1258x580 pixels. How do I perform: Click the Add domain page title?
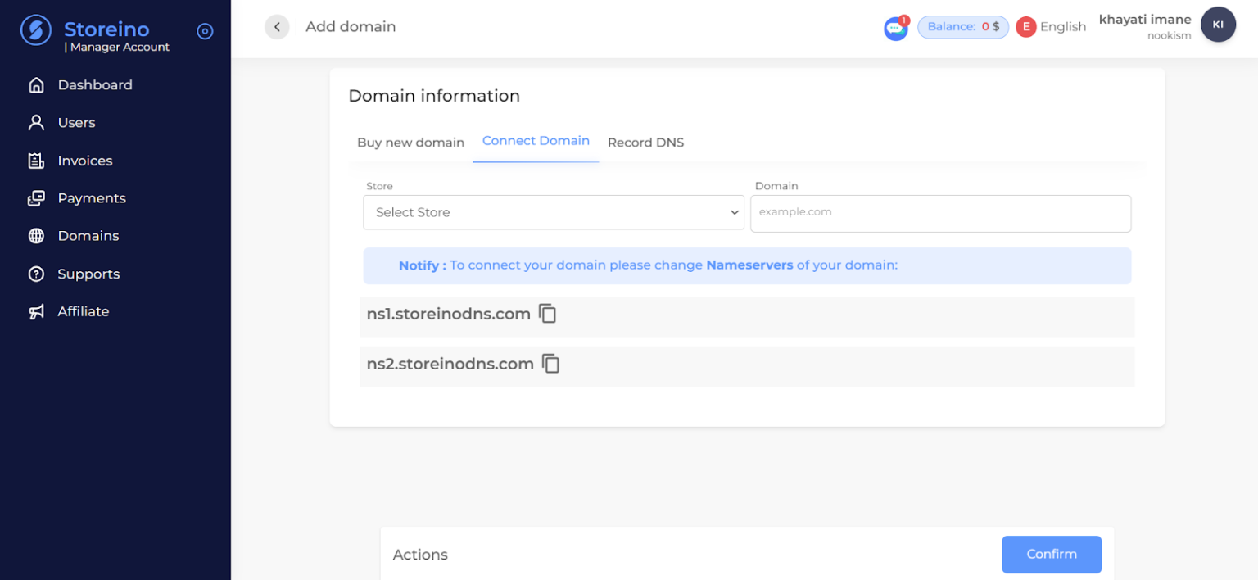pyautogui.click(x=351, y=27)
